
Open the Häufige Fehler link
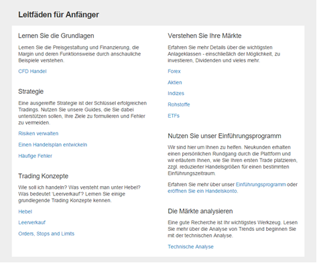[x=35, y=156]
